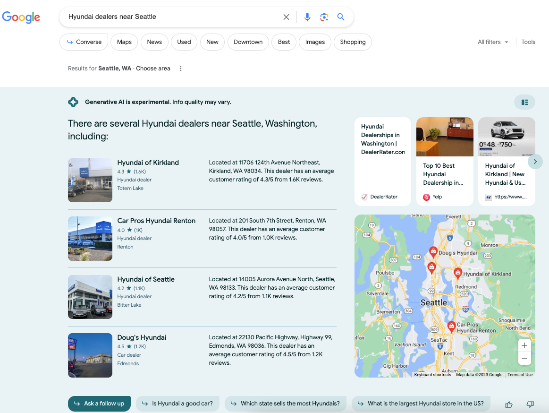Switch to the Maps tab
Viewport: 549px width, 413px height.
pyautogui.click(x=124, y=42)
